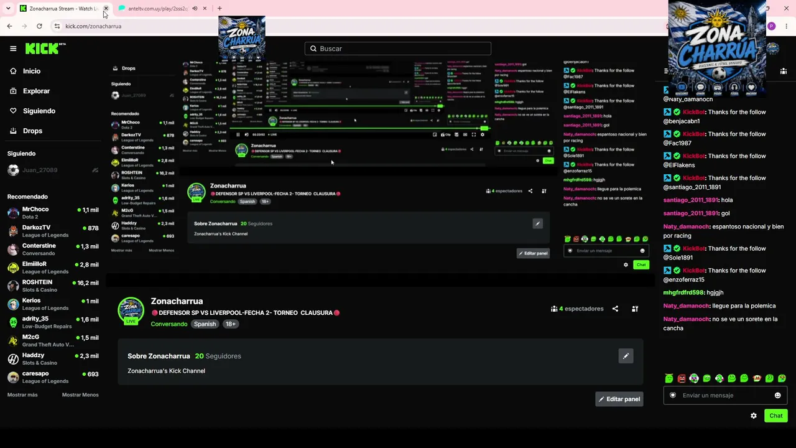Click the caresapo channel avatar
The height and width of the screenshot is (448, 796).
pyautogui.click(x=13, y=377)
